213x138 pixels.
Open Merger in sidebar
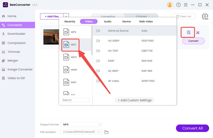click(x=18, y=61)
